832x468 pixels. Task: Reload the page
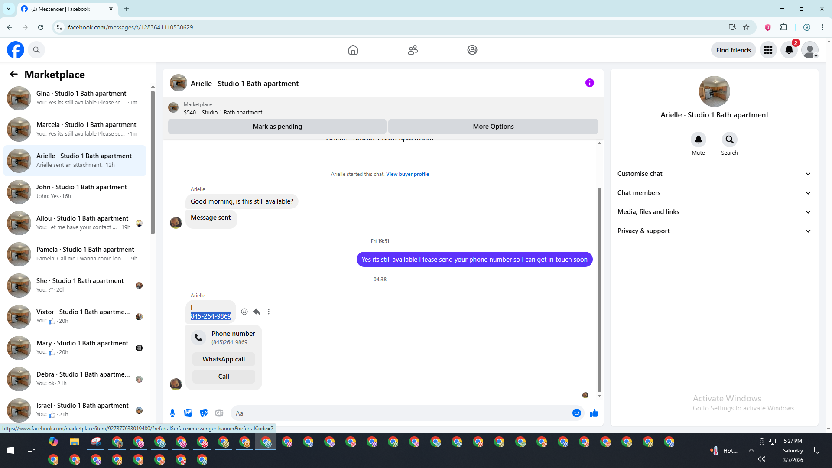41,27
